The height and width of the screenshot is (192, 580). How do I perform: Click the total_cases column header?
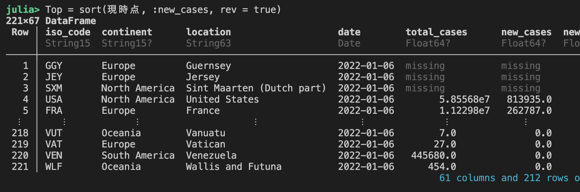click(x=436, y=32)
